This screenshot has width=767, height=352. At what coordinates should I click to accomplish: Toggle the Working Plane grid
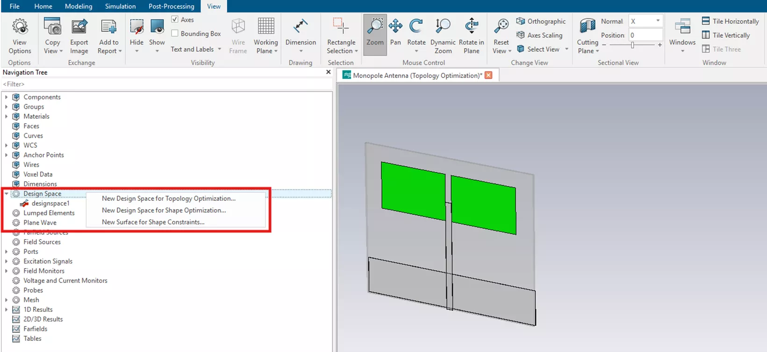point(266,28)
